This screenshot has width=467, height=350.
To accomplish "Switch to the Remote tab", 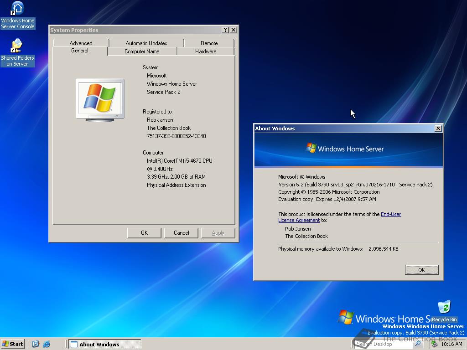I will click(x=209, y=43).
